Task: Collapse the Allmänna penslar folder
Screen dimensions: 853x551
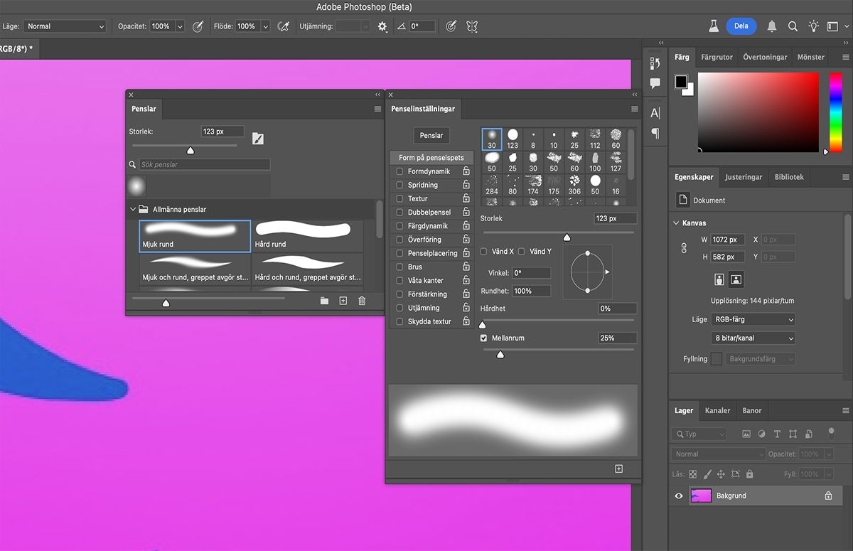Action: pyautogui.click(x=133, y=210)
